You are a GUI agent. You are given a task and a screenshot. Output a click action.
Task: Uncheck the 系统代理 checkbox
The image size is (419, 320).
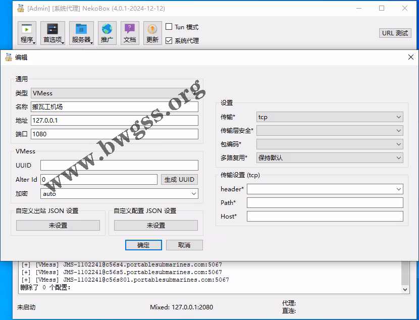click(169, 40)
